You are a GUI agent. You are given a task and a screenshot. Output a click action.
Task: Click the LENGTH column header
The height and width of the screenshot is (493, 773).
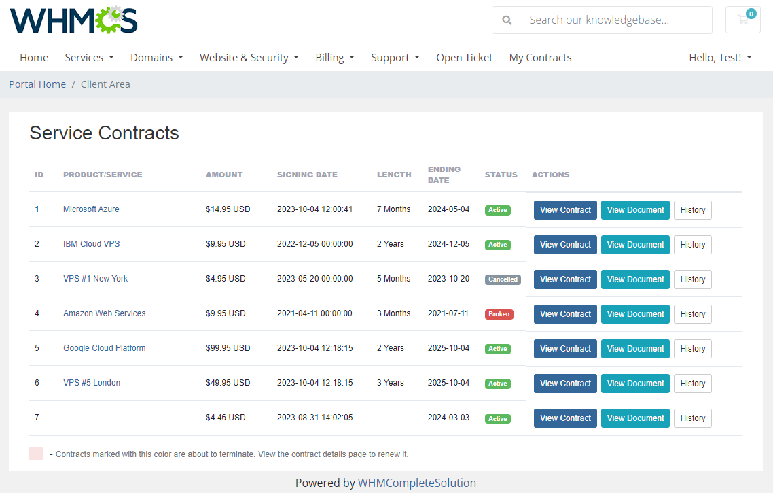pyautogui.click(x=394, y=175)
